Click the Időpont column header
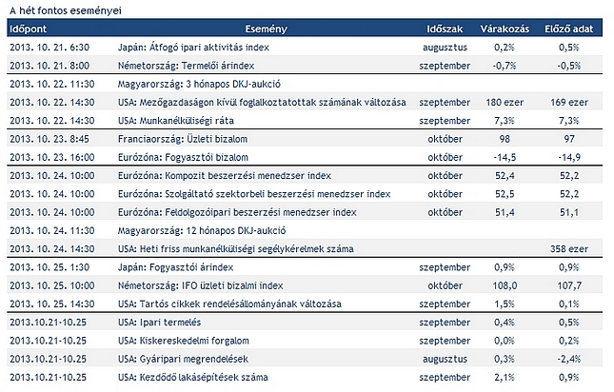 click(29, 29)
